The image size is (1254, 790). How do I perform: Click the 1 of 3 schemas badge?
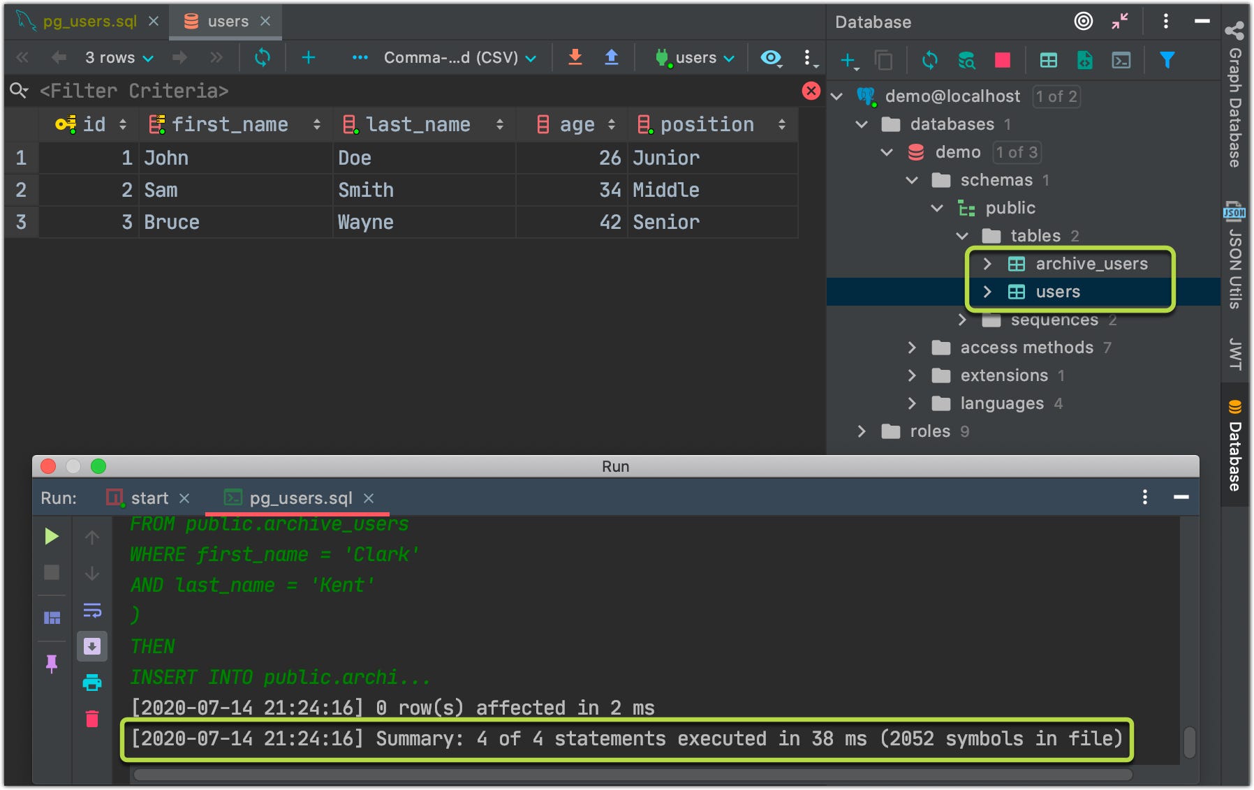1017,152
